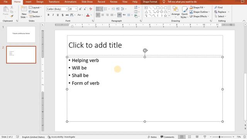Screen dimensions: 247x139
Task: Switch to the Design tab
Action: (x=40, y=2)
